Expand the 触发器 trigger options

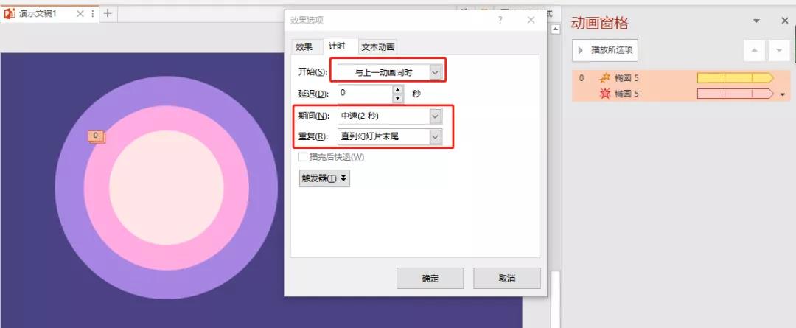pyautogui.click(x=324, y=178)
